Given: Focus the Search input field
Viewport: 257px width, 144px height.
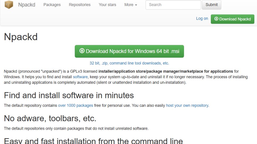Looking at the screenshot, I should click(x=173, y=5).
